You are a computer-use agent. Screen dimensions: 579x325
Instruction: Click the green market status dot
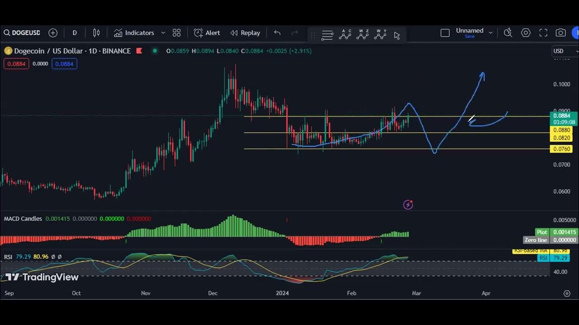click(155, 51)
